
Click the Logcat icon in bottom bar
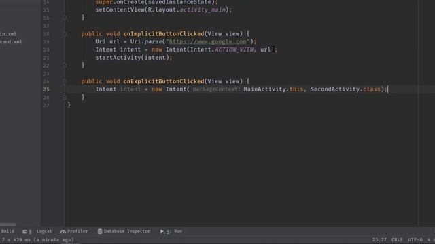24,232
